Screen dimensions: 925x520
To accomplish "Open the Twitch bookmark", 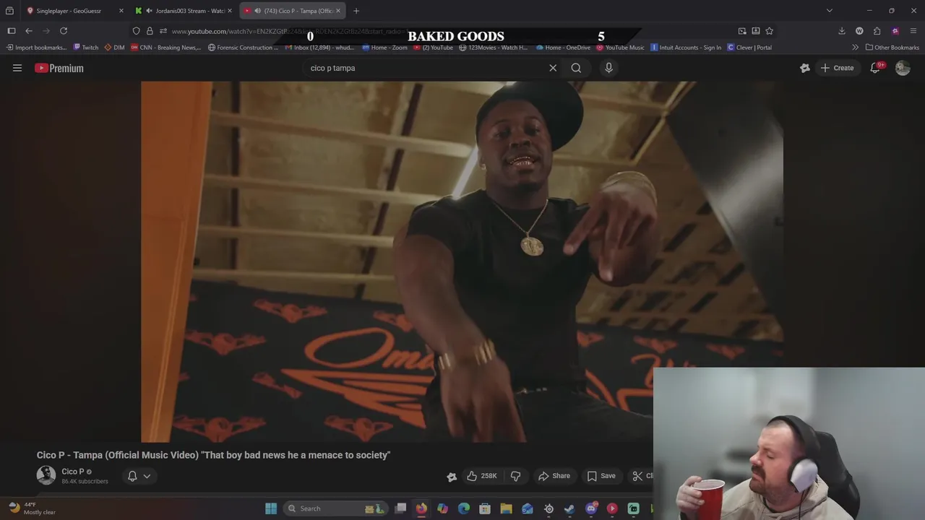I will click(x=86, y=48).
